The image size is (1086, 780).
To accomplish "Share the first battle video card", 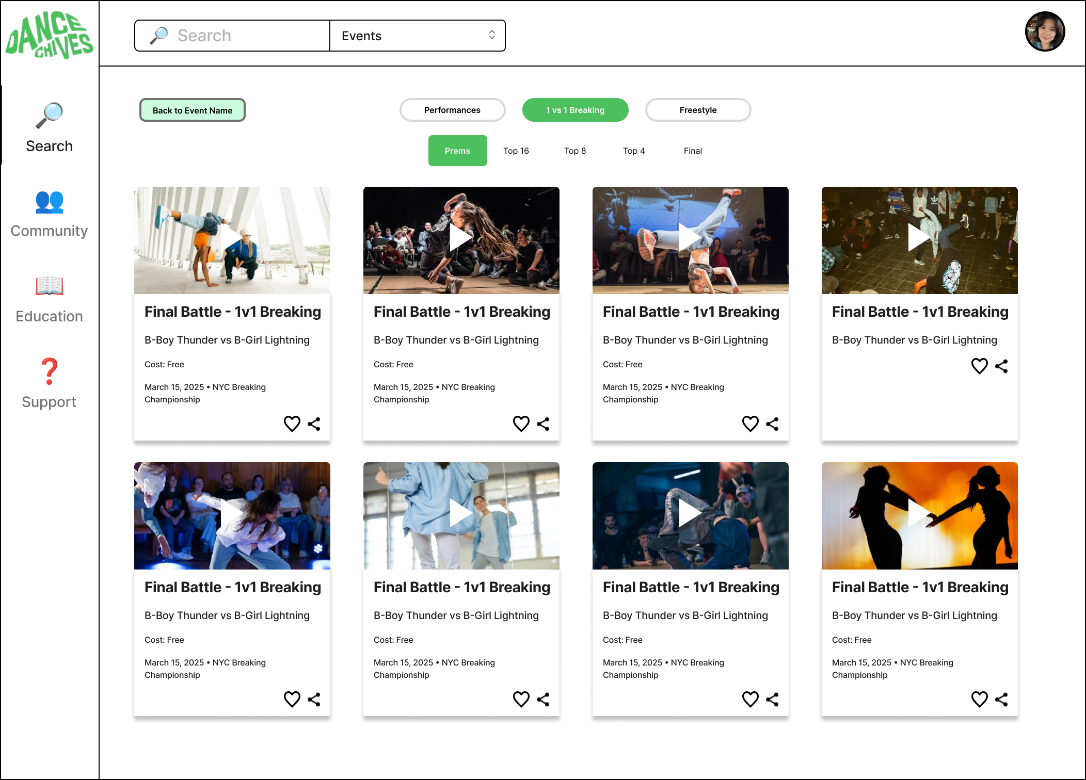I will click(x=314, y=424).
